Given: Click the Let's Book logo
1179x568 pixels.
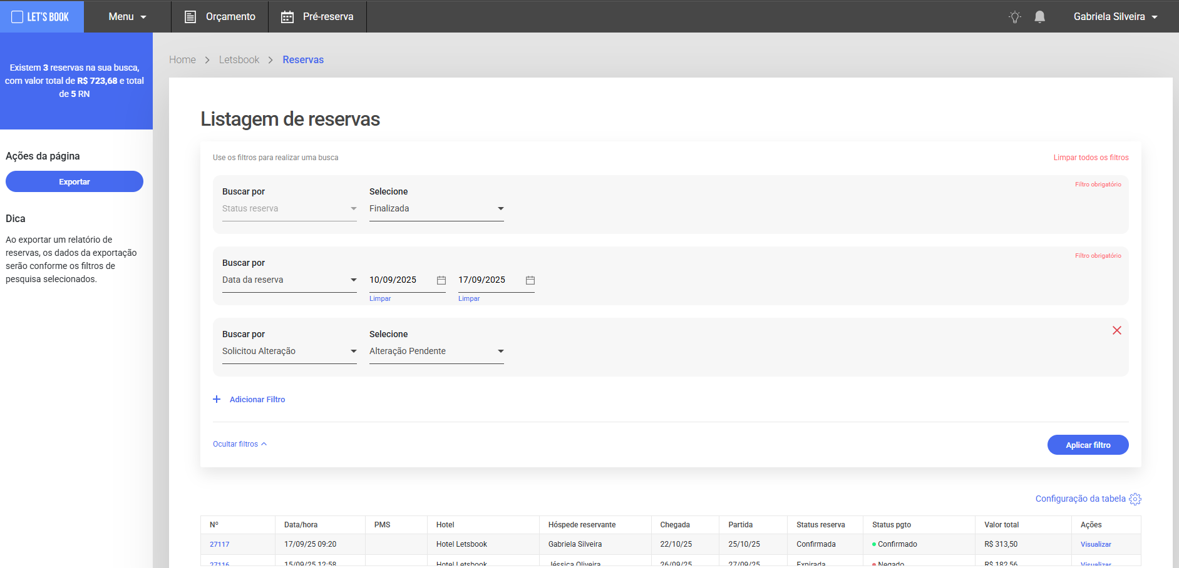Looking at the screenshot, I should click(x=41, y=17).
